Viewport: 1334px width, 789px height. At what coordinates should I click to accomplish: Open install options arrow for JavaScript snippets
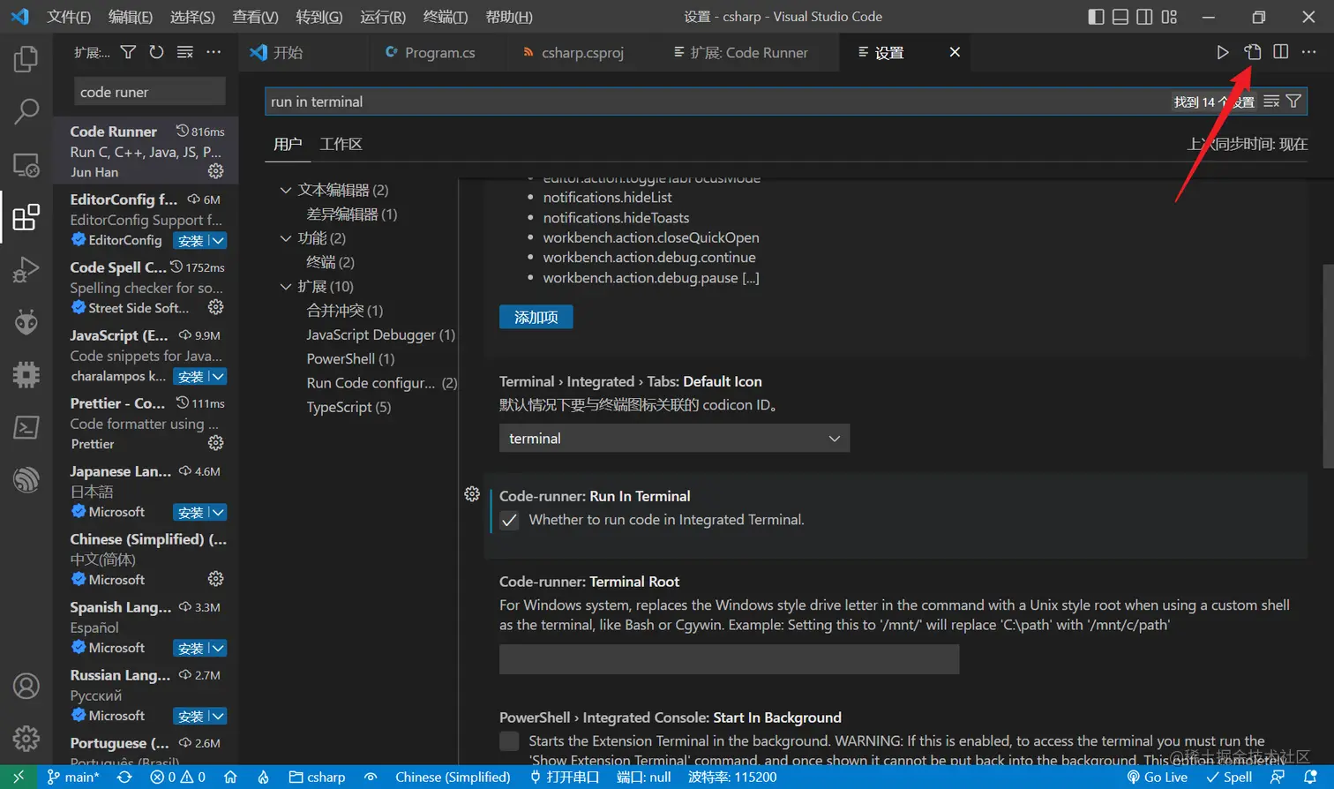(218, 377)
